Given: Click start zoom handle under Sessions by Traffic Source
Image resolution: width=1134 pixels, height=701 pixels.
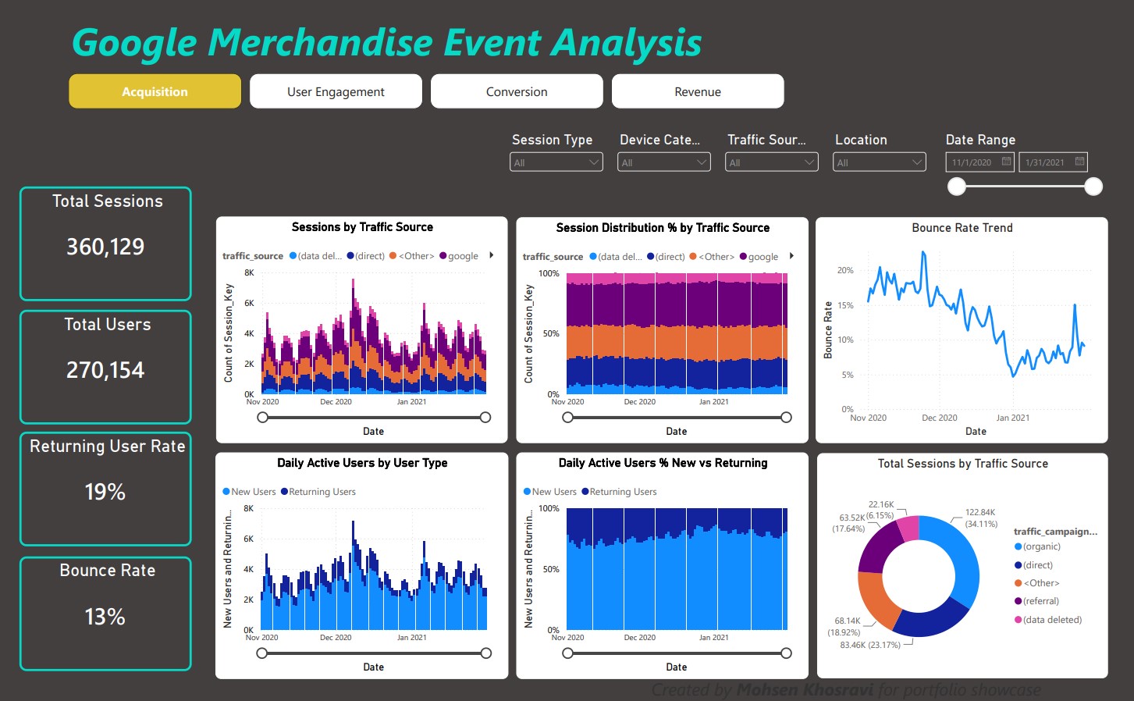Looking at the screenshot, I should [262, 418].
